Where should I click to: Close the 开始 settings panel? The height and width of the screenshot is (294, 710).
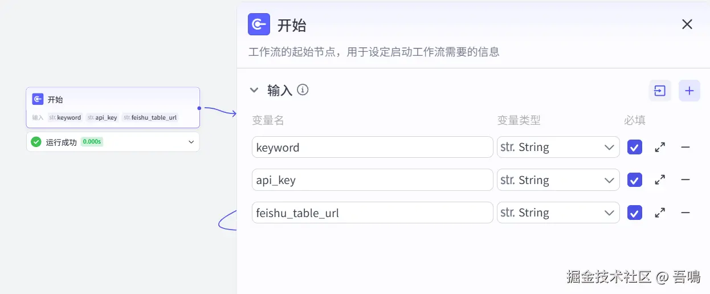[x=687, y=24]
